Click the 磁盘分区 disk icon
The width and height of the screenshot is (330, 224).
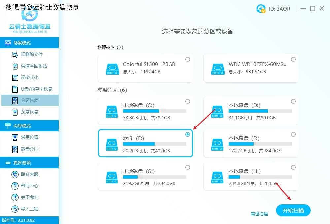(x=16, y=149)
